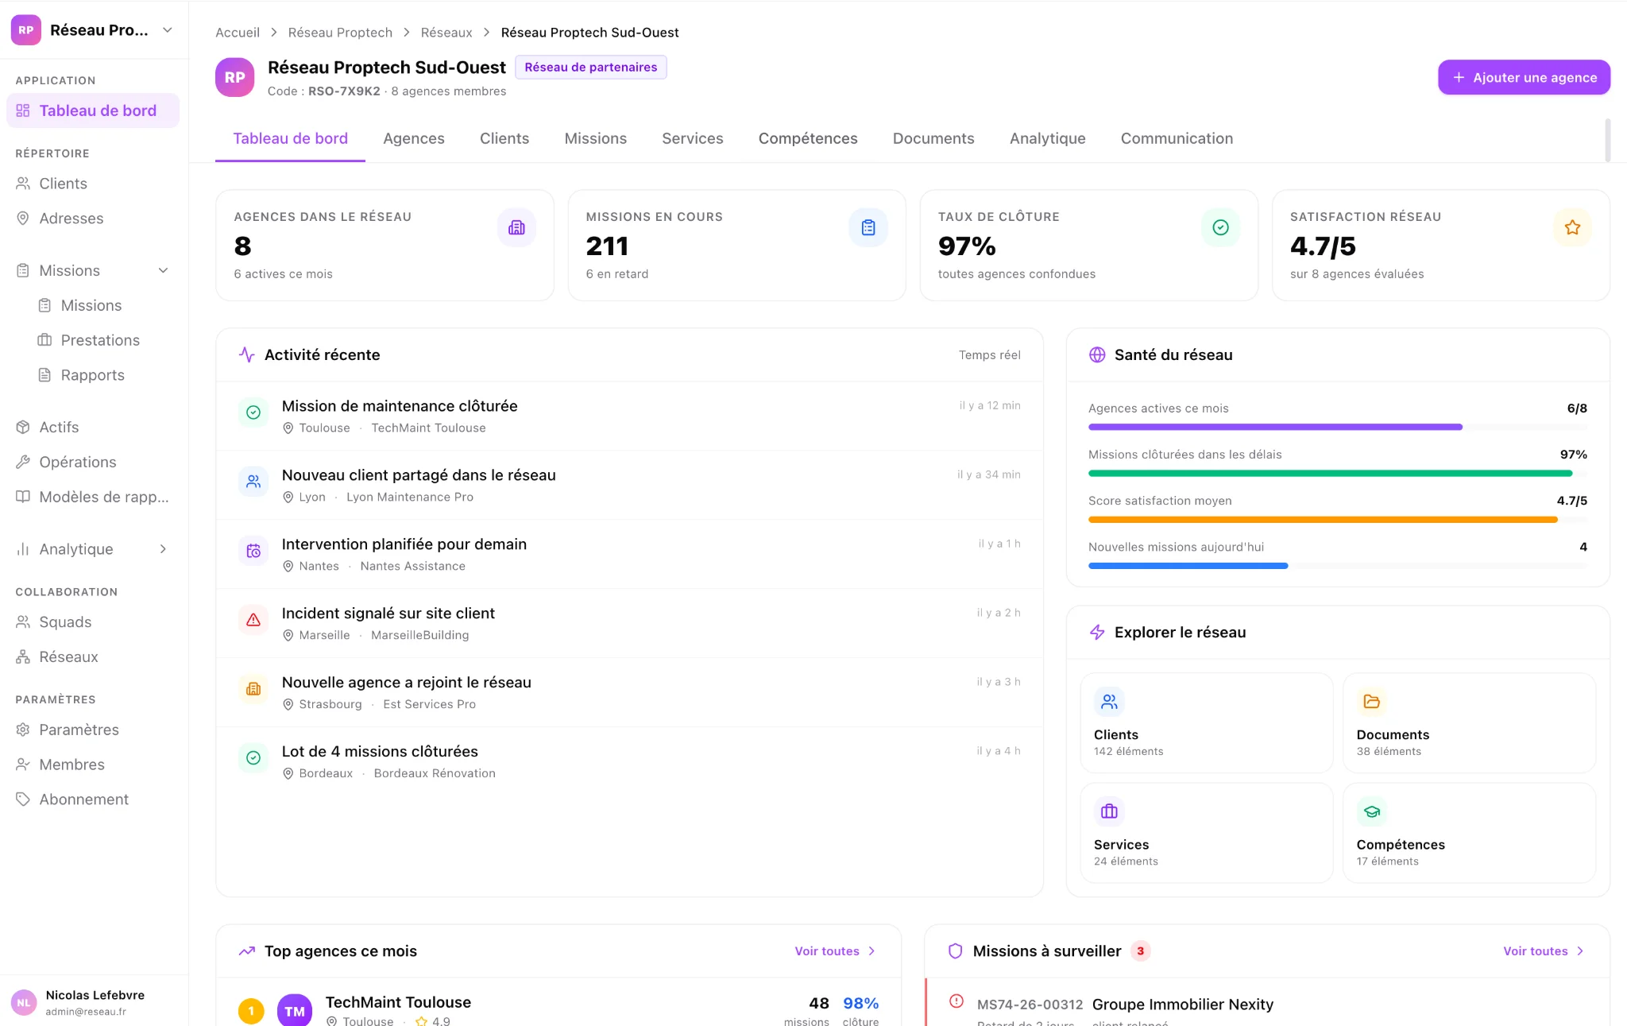
Task: Click Voir toutes in Top agences
Action: click(x=834, y=951)
